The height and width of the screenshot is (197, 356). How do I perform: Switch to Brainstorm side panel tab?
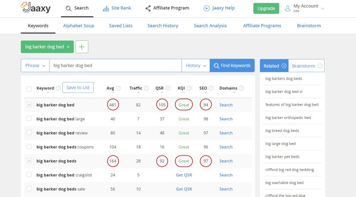[306, 66]
